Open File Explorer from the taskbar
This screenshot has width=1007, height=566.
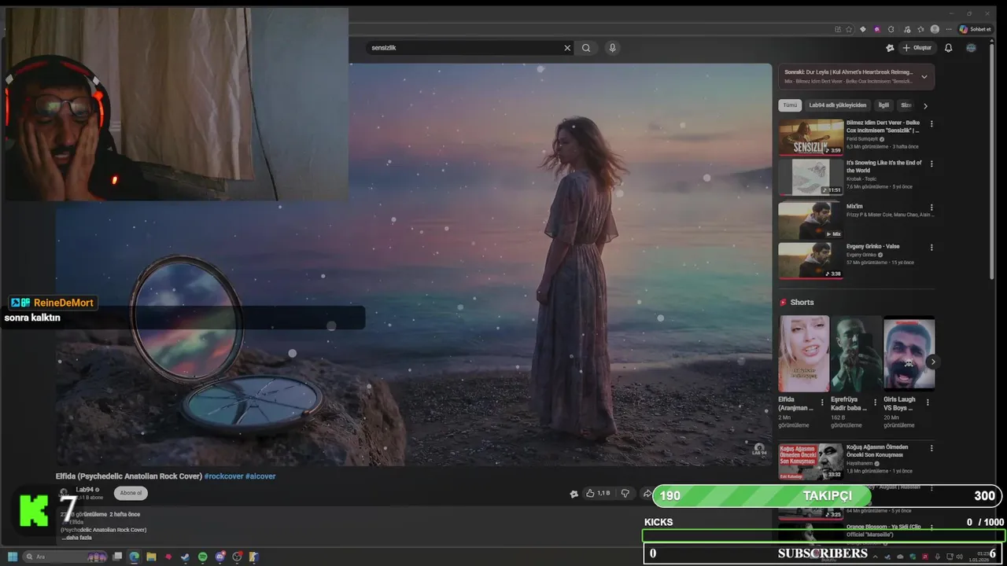click(151, 557)
